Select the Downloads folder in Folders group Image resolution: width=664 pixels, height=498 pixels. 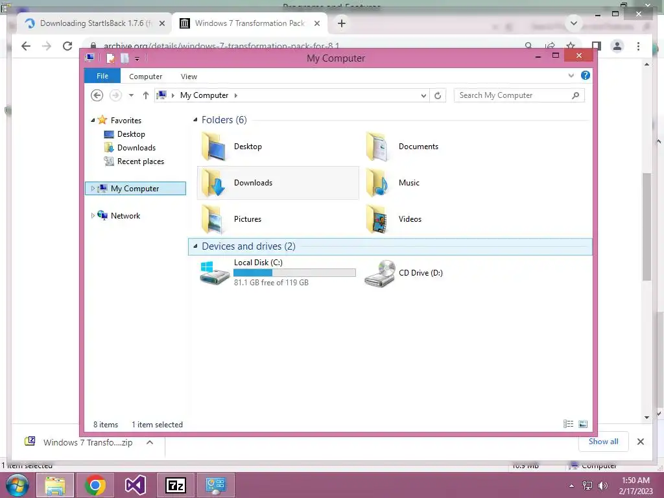click(x=278, y=183)
